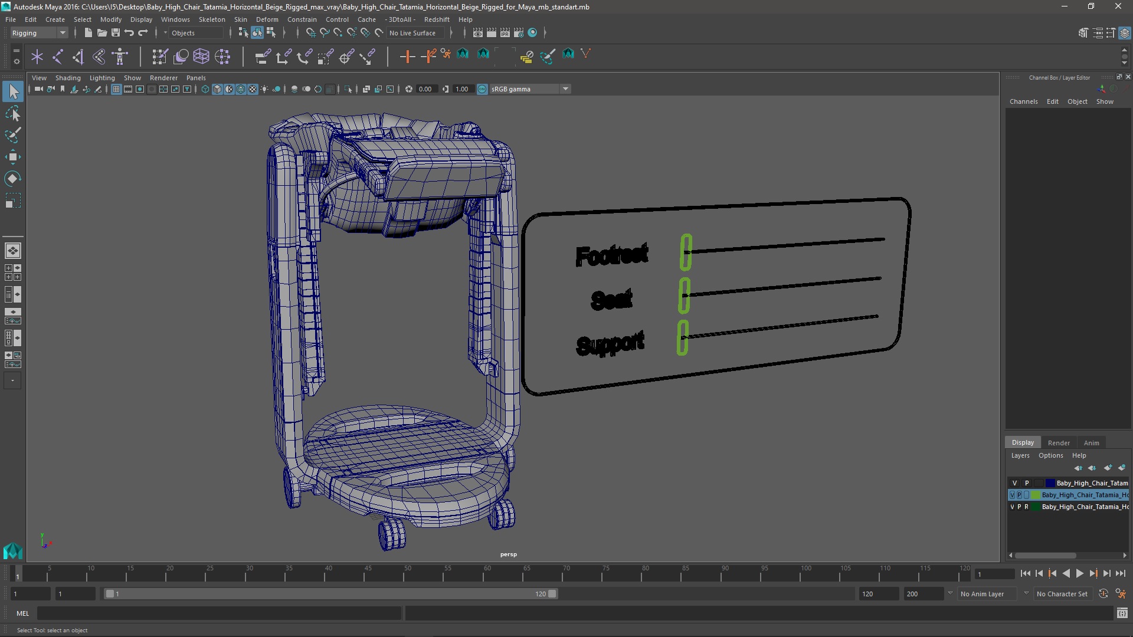Move selected layer up

point(1078,468)
